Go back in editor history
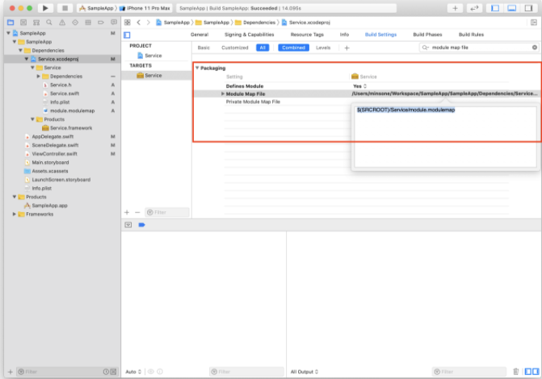Viewport: 542px width, 379px height. coord(139,23)
